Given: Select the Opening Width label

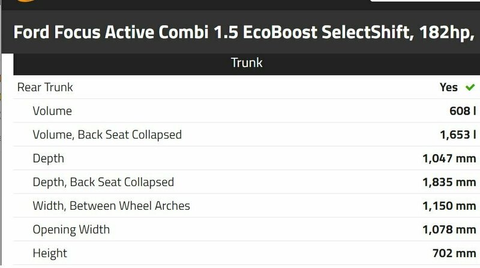Looking at the screenshot, I should coord(71,230).
